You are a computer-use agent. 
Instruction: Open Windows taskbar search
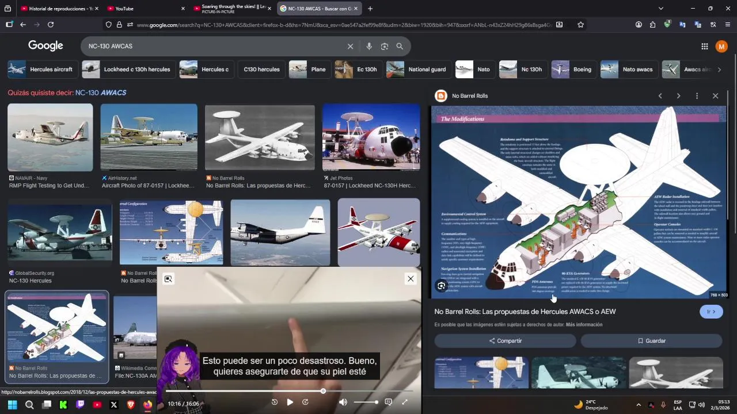(29, 405)
